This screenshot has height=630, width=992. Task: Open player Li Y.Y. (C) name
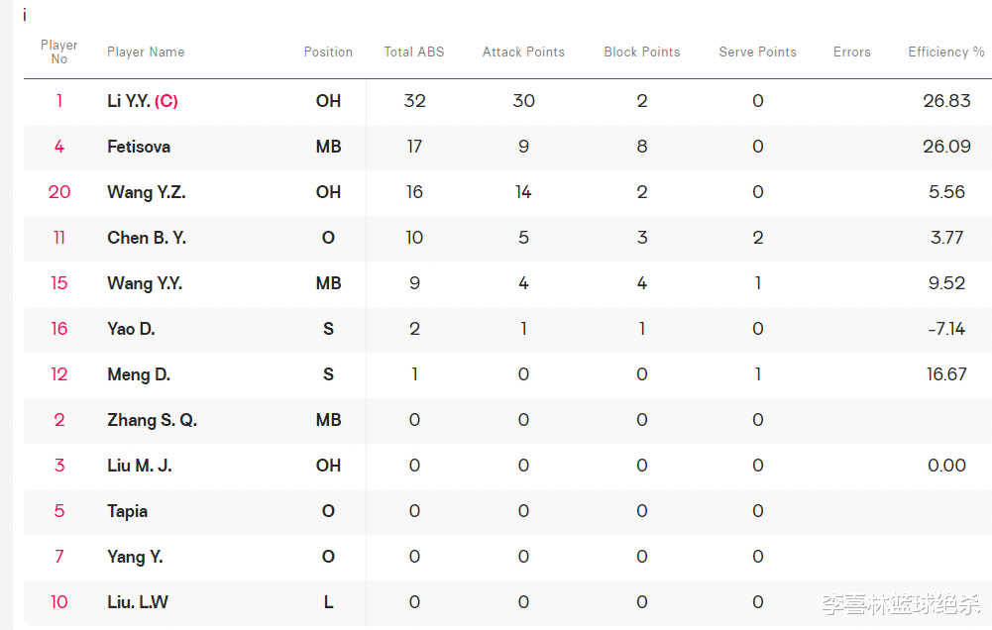[143, 101]
